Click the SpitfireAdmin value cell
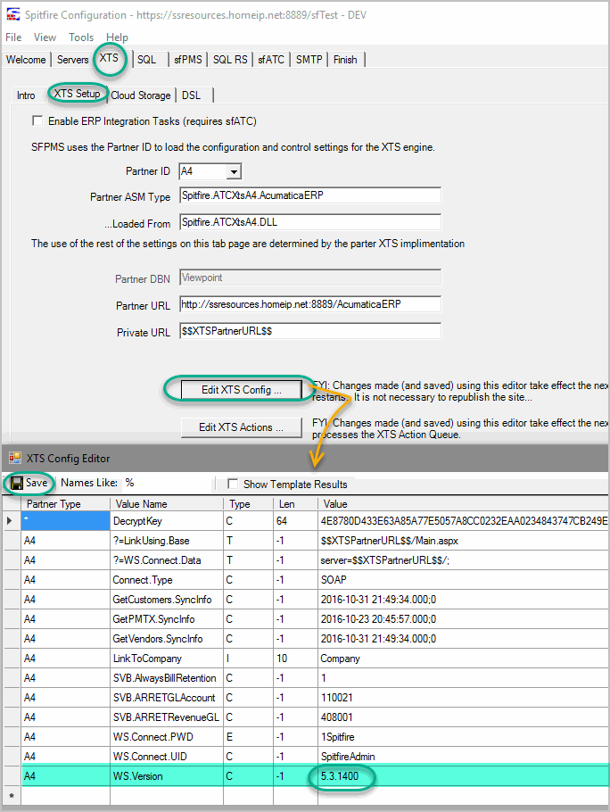610x812 pixels. tap(463, 757)
